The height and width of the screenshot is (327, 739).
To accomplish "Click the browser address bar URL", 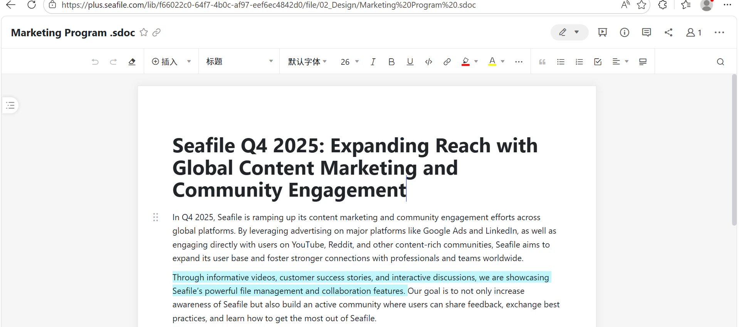I will pos(269,5).
